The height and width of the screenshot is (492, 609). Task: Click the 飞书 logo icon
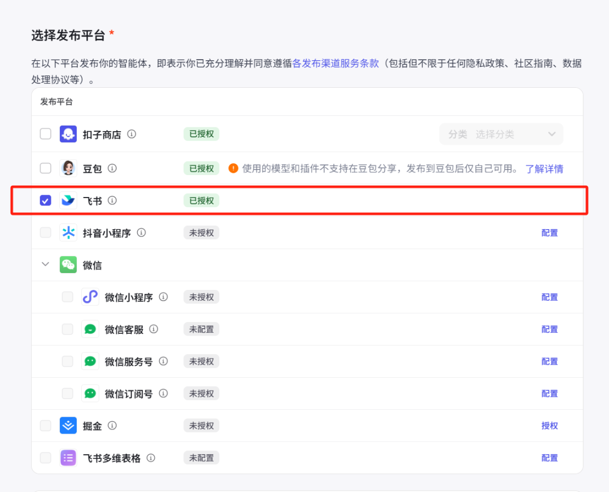[68, 200]
